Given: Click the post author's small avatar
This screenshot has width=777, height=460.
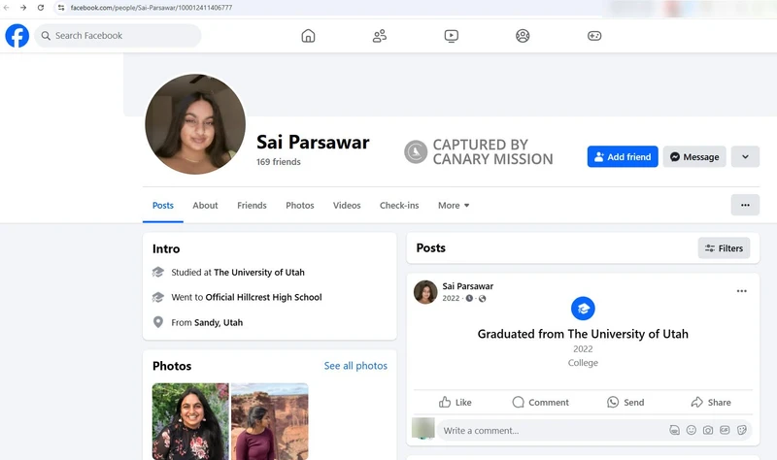Looking at the screenshot, I should (425, 292).
